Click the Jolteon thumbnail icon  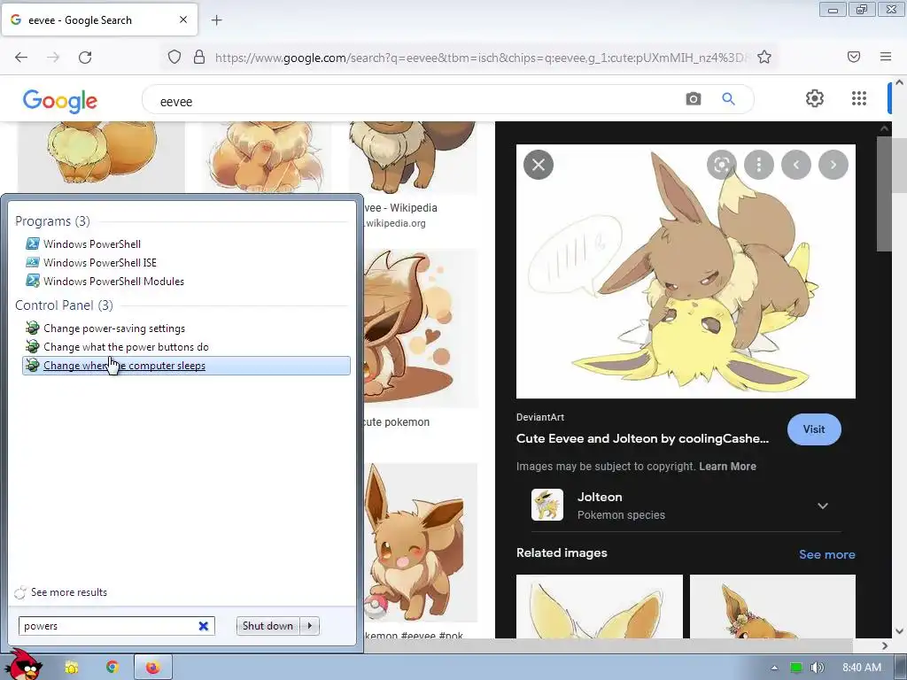pyautogui.click(x=547, y=505)
